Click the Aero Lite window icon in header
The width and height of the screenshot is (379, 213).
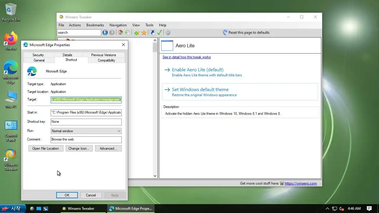coord(167,46)
